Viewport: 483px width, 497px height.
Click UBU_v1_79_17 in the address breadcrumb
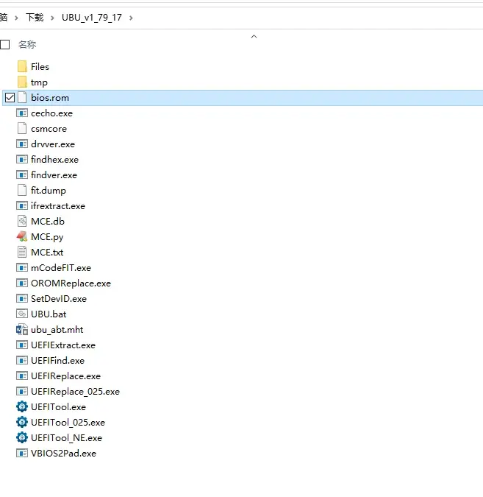[92, 18]
